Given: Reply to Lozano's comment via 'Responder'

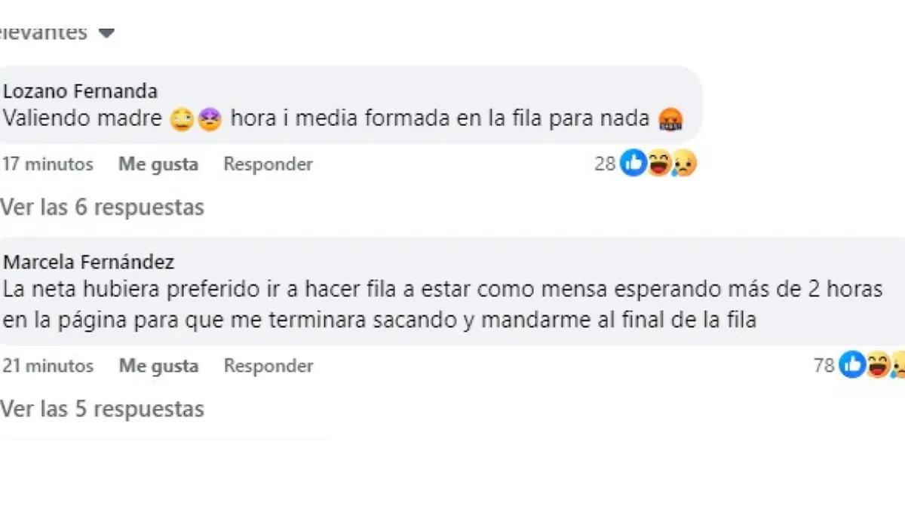Looking at the screenshot, I should click(x=268, y=164).
